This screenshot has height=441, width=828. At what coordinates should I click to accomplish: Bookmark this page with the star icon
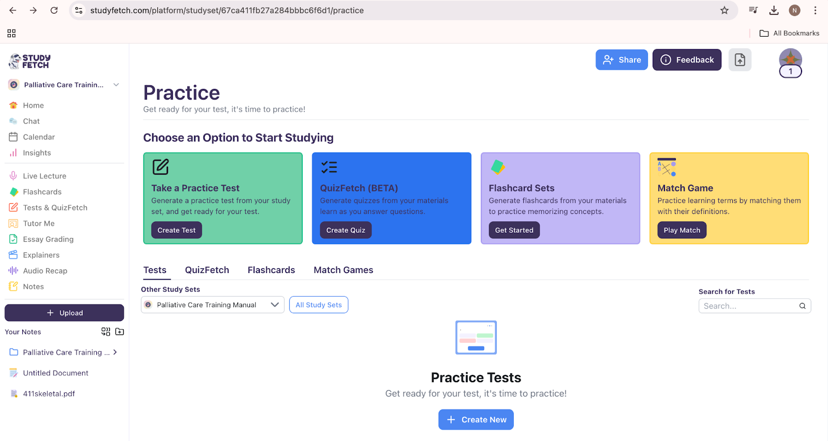(x=724, y=10)
